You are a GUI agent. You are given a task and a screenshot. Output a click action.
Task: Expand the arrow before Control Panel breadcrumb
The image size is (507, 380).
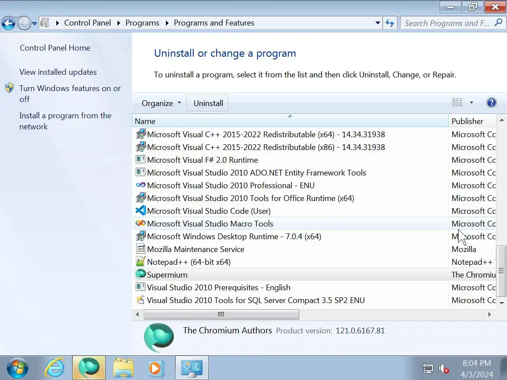pos(57,23)
